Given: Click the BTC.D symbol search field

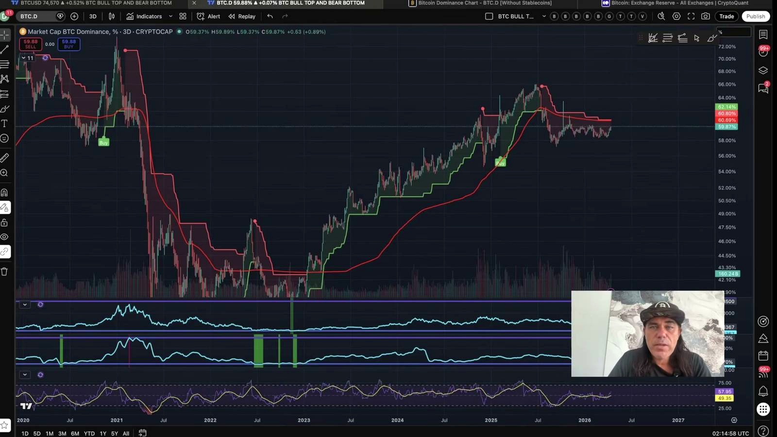Looking at the screenshot, I should tap(41, 16).
